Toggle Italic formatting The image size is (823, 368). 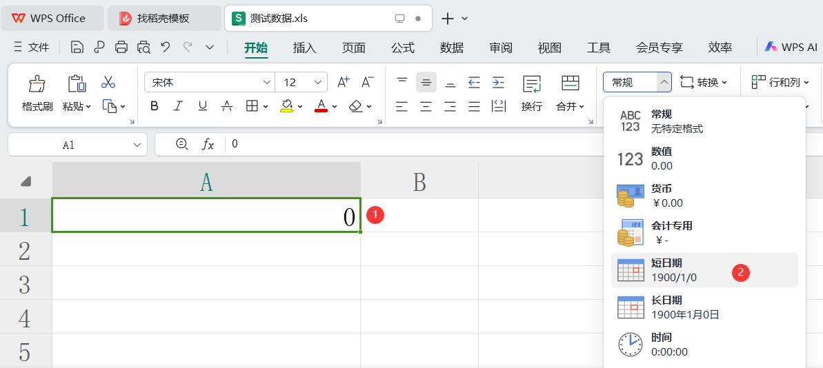[x=178, y=106]
